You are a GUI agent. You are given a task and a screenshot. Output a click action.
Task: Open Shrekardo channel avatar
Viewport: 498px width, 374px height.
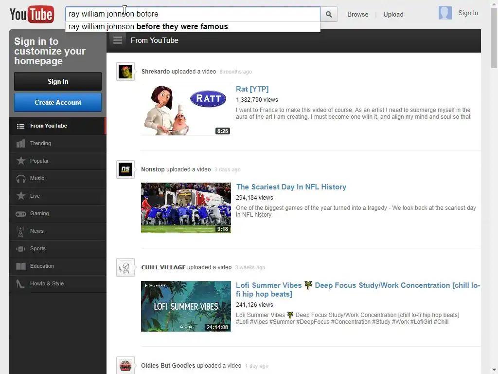click(x=125, y=72)
